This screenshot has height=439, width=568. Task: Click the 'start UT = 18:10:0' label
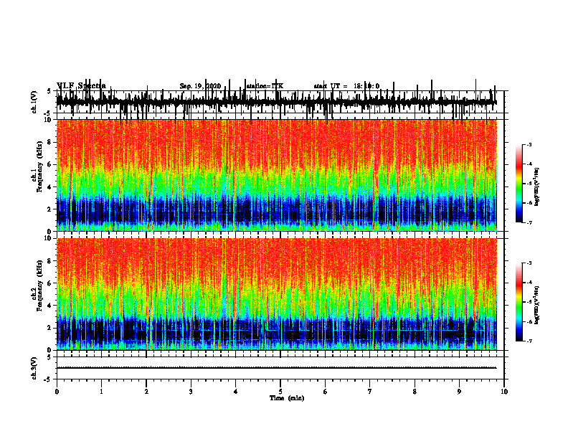click(346, 86)
